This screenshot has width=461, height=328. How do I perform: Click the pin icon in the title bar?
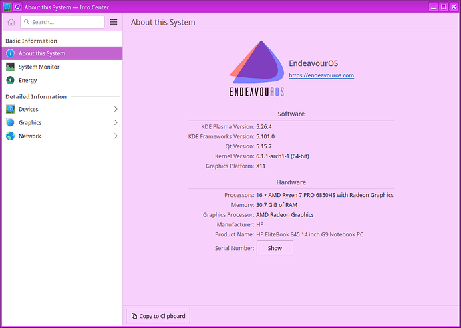[x=18, y=7]
